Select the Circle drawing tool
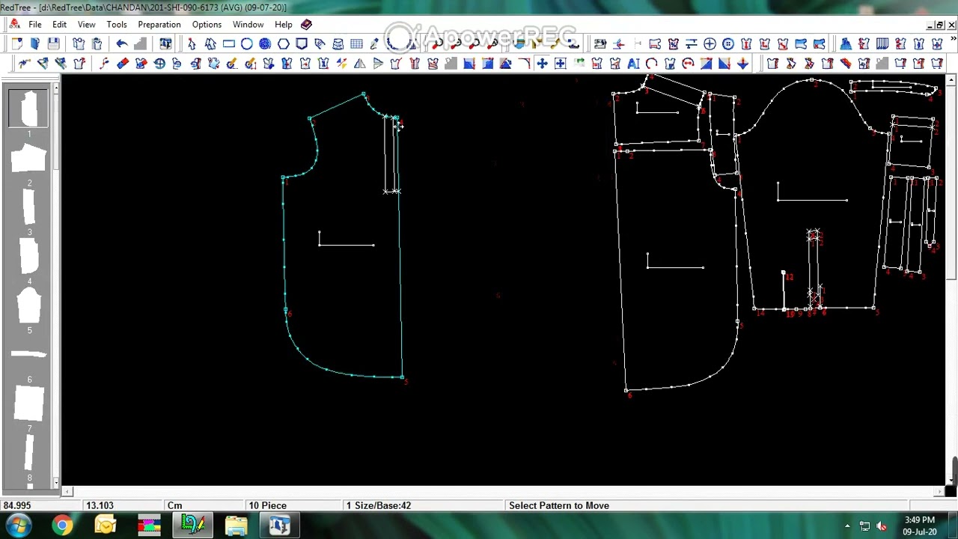 [246, 44]
